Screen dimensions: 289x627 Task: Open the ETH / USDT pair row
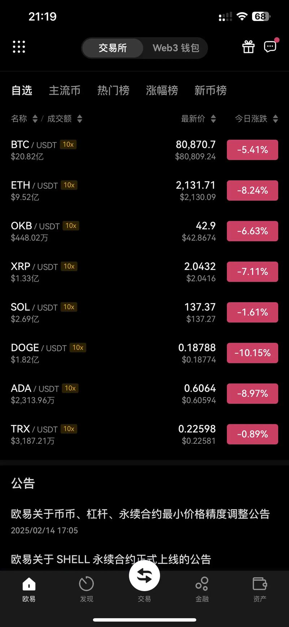pyautogui.click(x=108, y=191)
